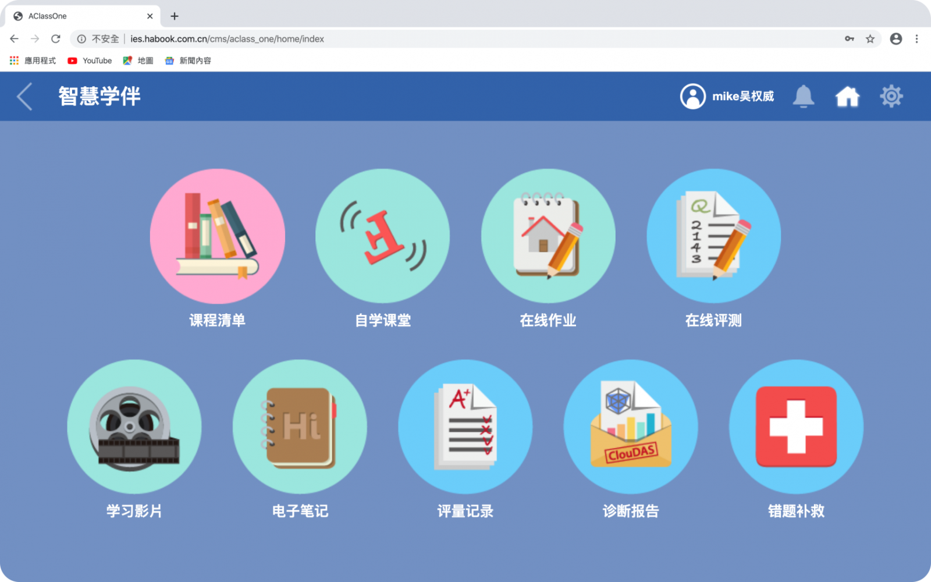The width and height of the screenshot is (931, 582).
Task: Open the 课程清单 books icon
Action: click(217, 236)
